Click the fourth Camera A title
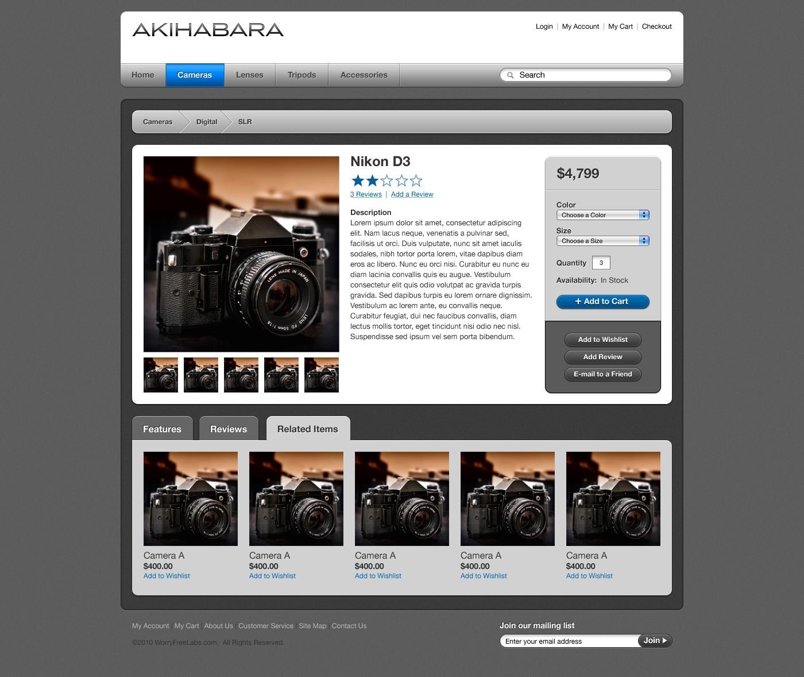 (481, 556)
